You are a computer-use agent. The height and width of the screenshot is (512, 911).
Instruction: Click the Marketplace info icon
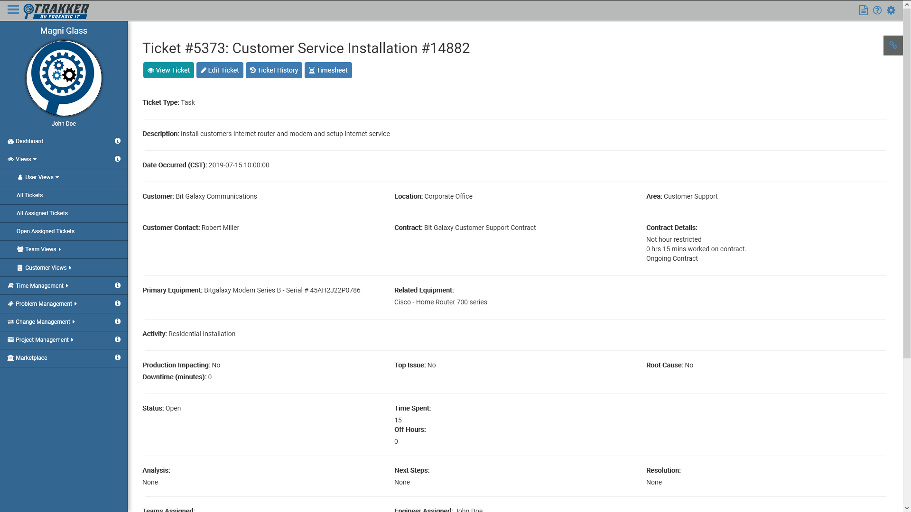coord(117,358)
